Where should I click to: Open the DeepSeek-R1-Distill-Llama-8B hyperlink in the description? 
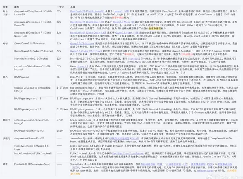click(x=87, y=11)
